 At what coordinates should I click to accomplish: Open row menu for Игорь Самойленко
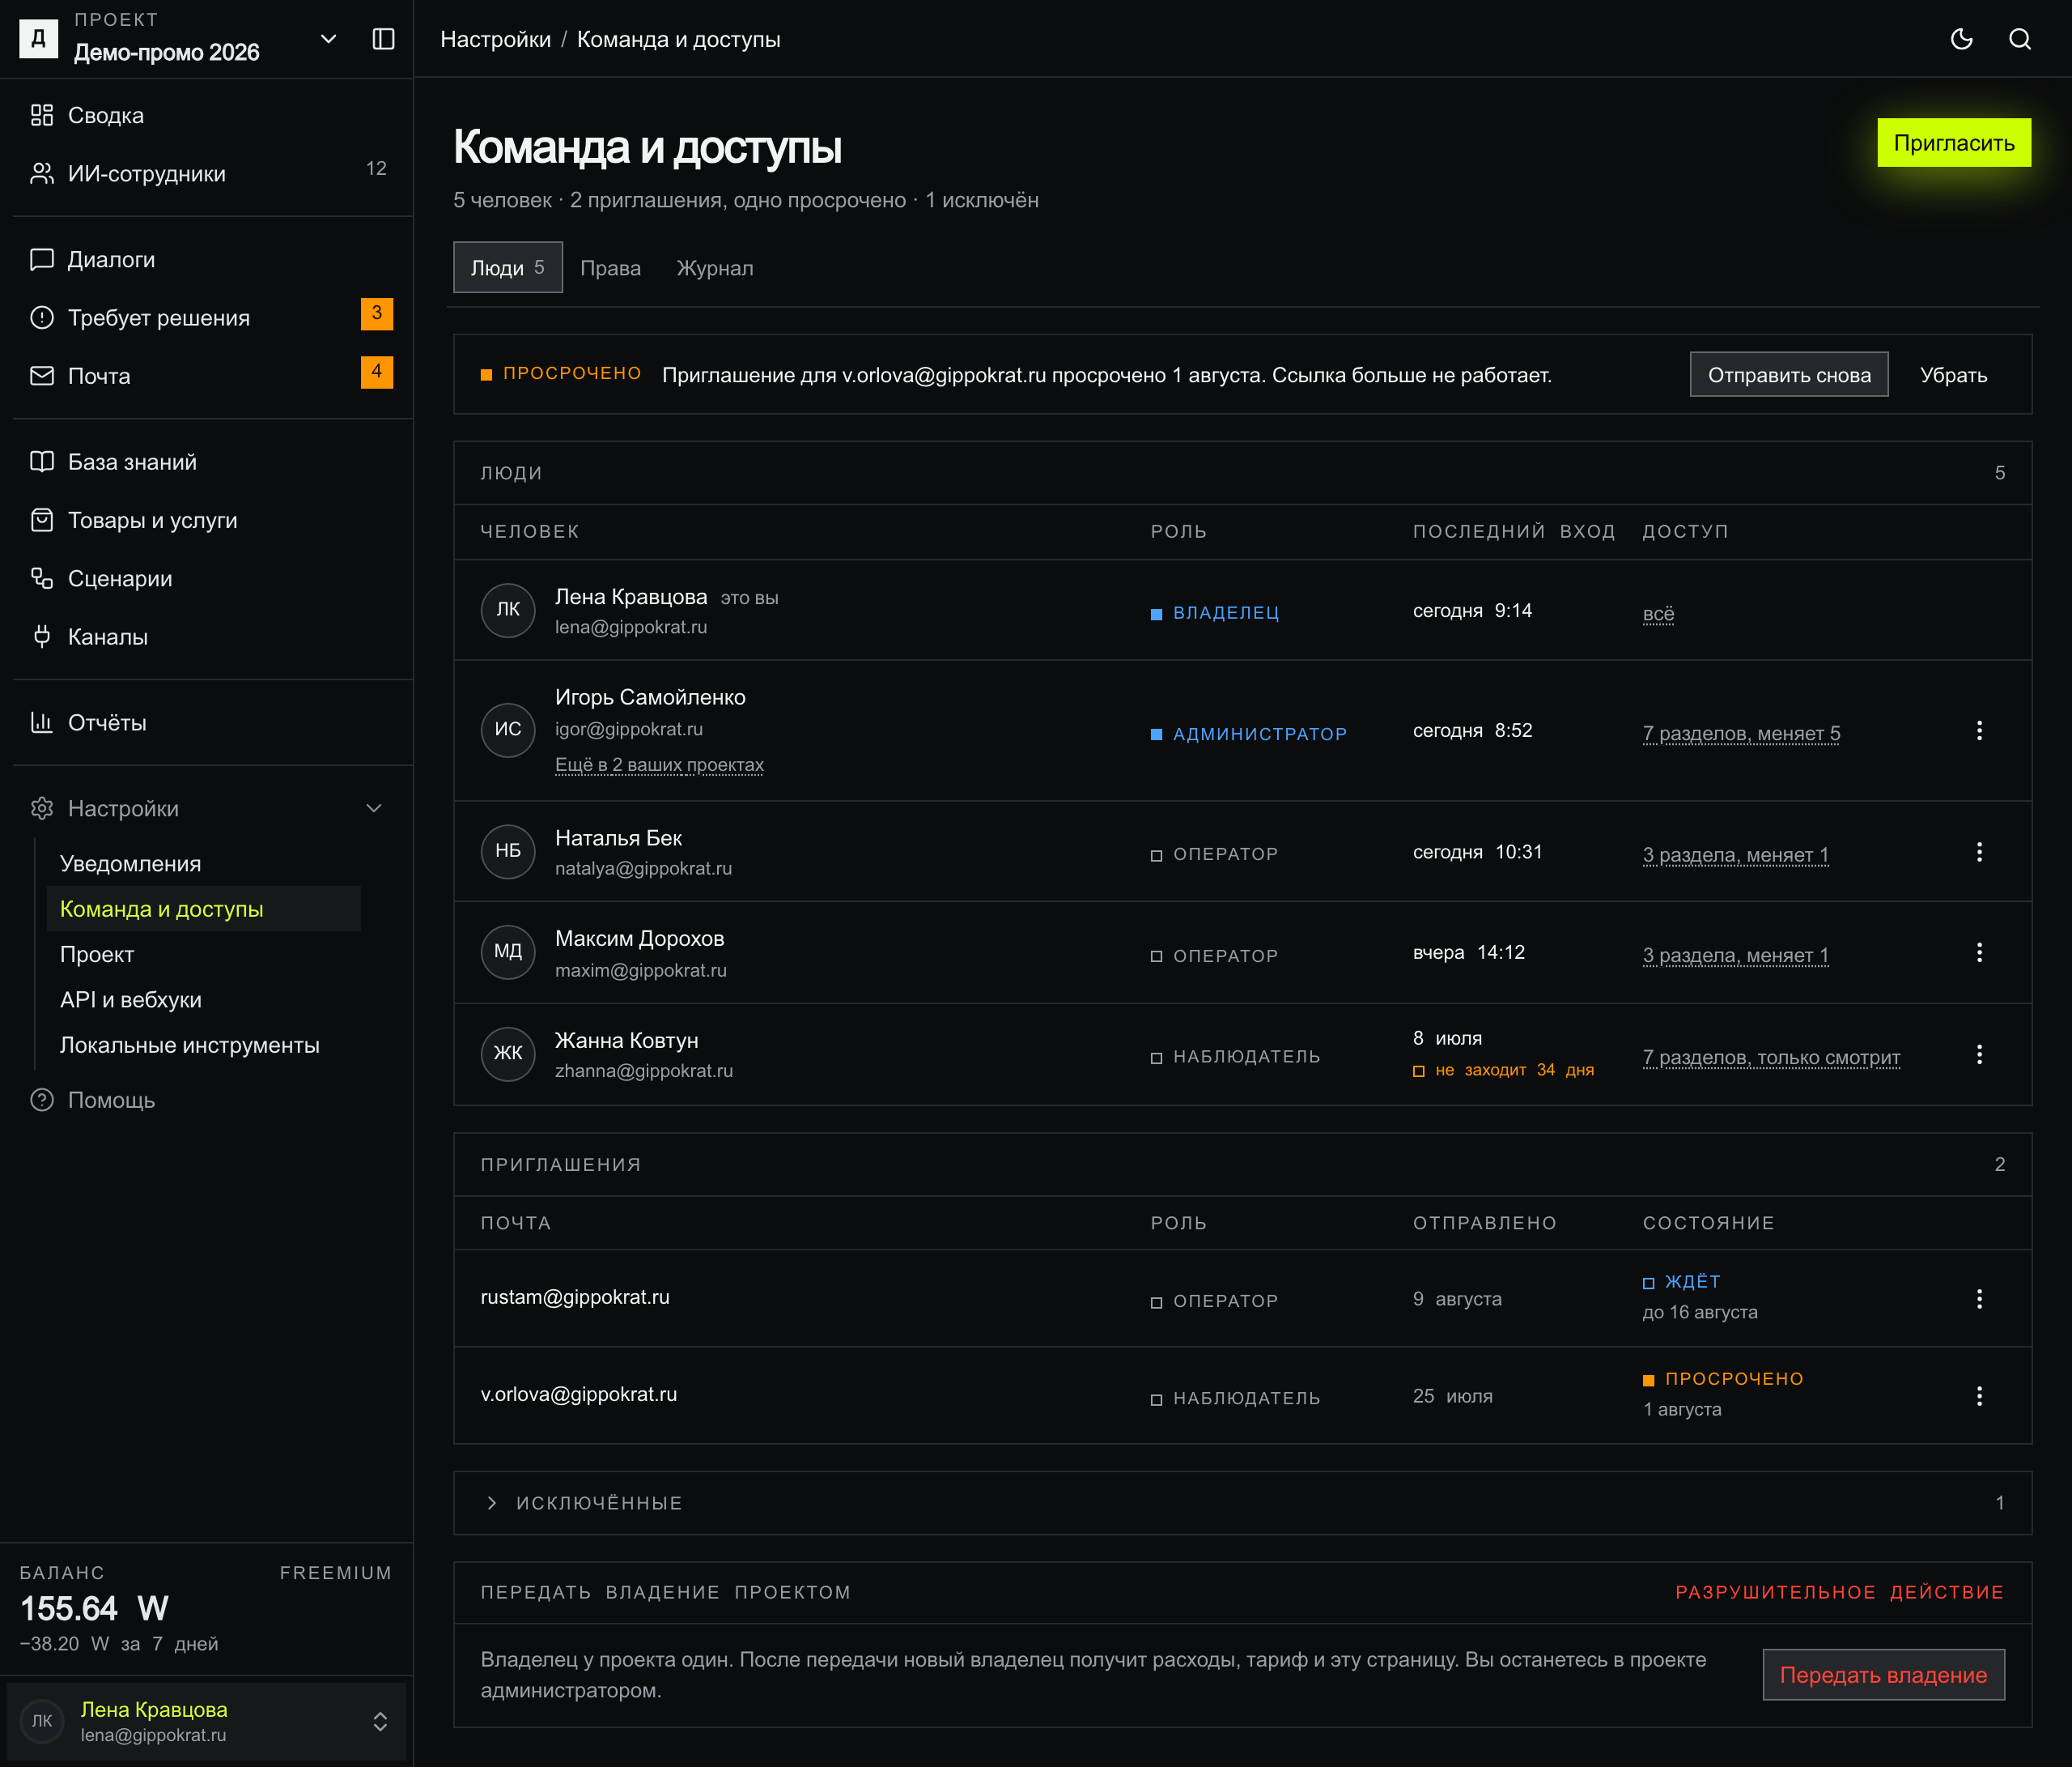tap(1979, 730)
